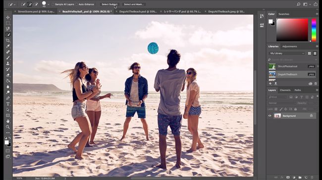This screenshot has height=180, width=322.
Task: Open the layer blend mode dropdown
Action: [x=281, y=103]
